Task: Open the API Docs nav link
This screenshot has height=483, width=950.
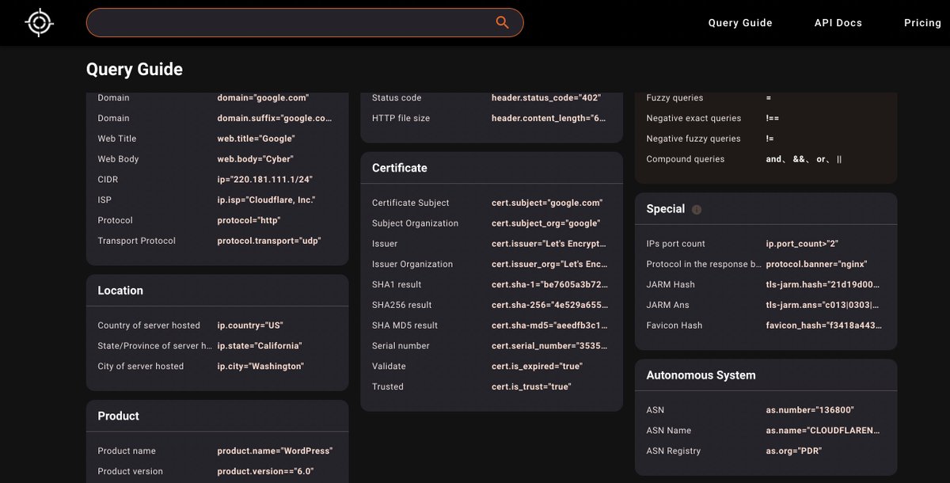Action: [x=838, y=23]
